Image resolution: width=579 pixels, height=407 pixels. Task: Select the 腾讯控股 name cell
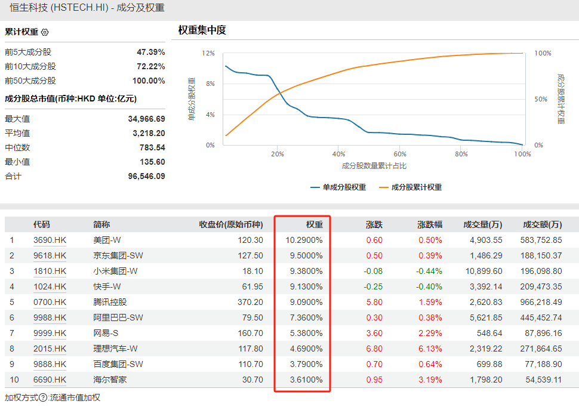(x=110, y=302)
